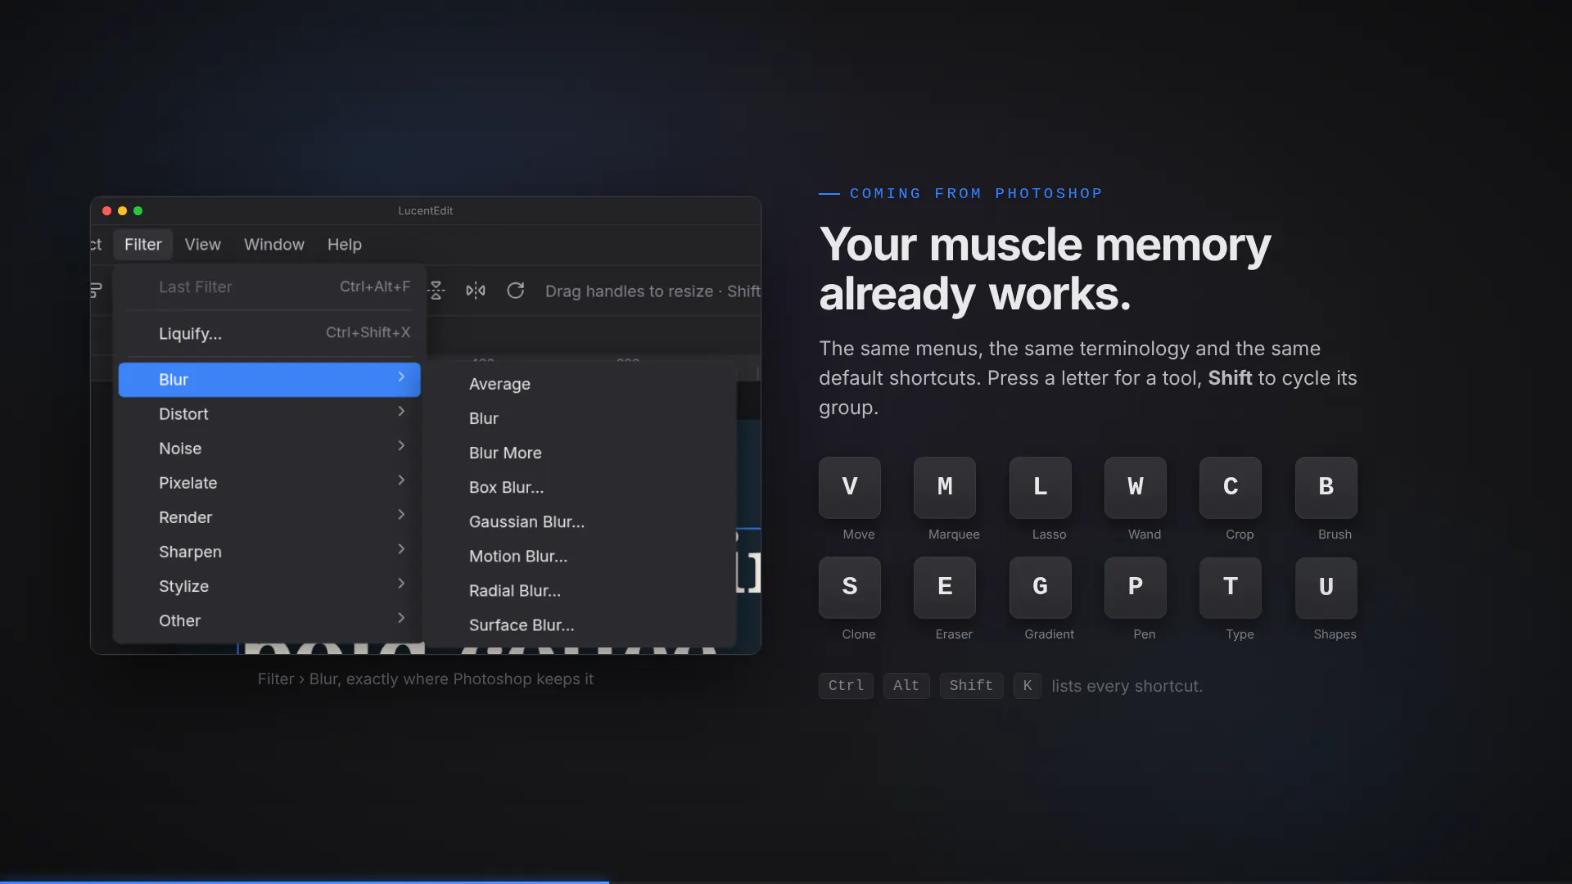The width and height of the screenshot is (1572, 884).
Task: Click the C key for Crop tool
Action: pyautogui.click(x=1231, y=487)
